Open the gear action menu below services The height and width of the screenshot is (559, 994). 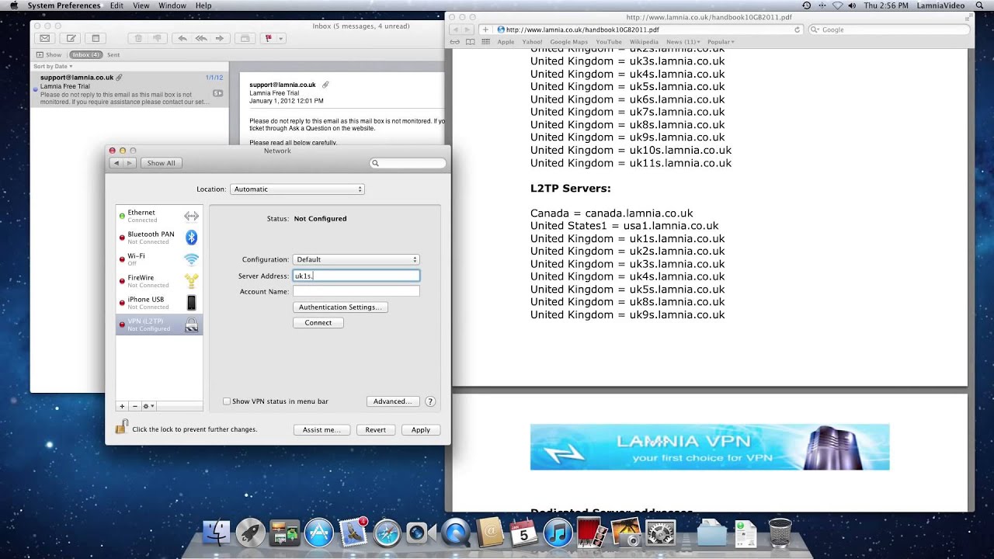tap(148, 406)
